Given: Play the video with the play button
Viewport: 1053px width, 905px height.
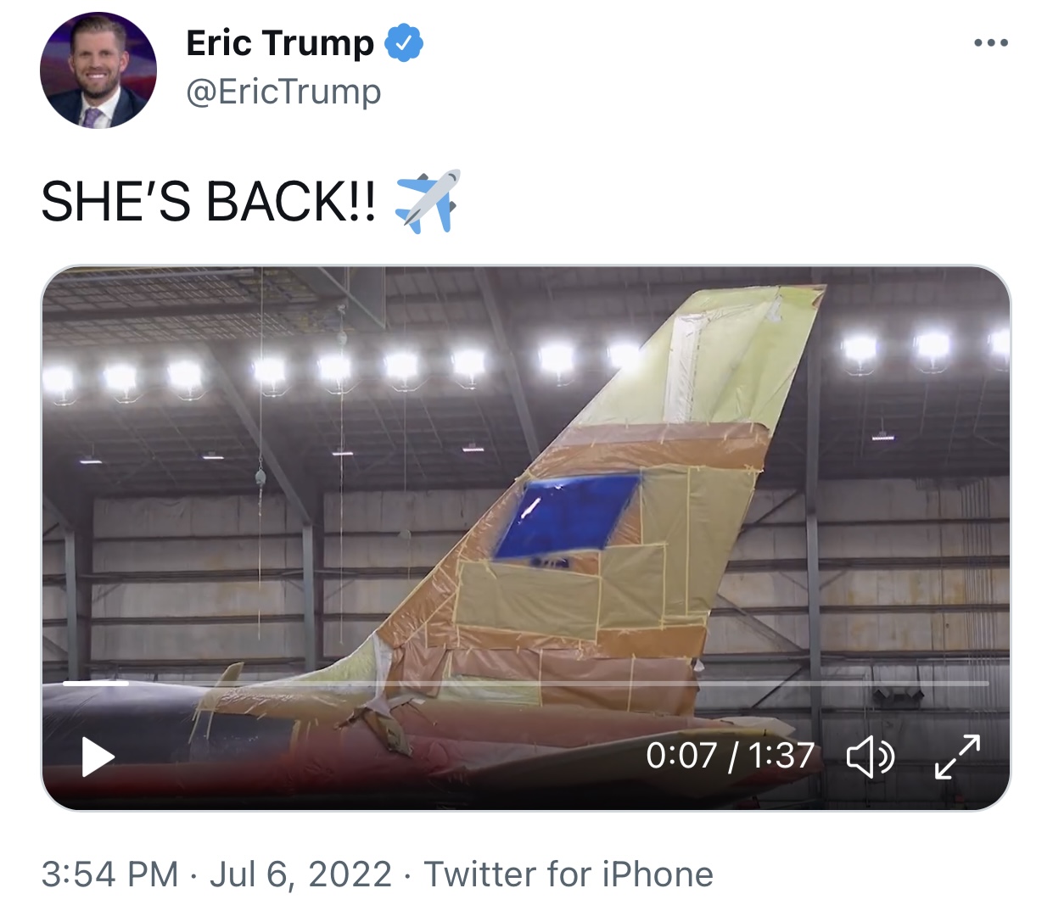Looking at the screenshot, I should point(98,757).
